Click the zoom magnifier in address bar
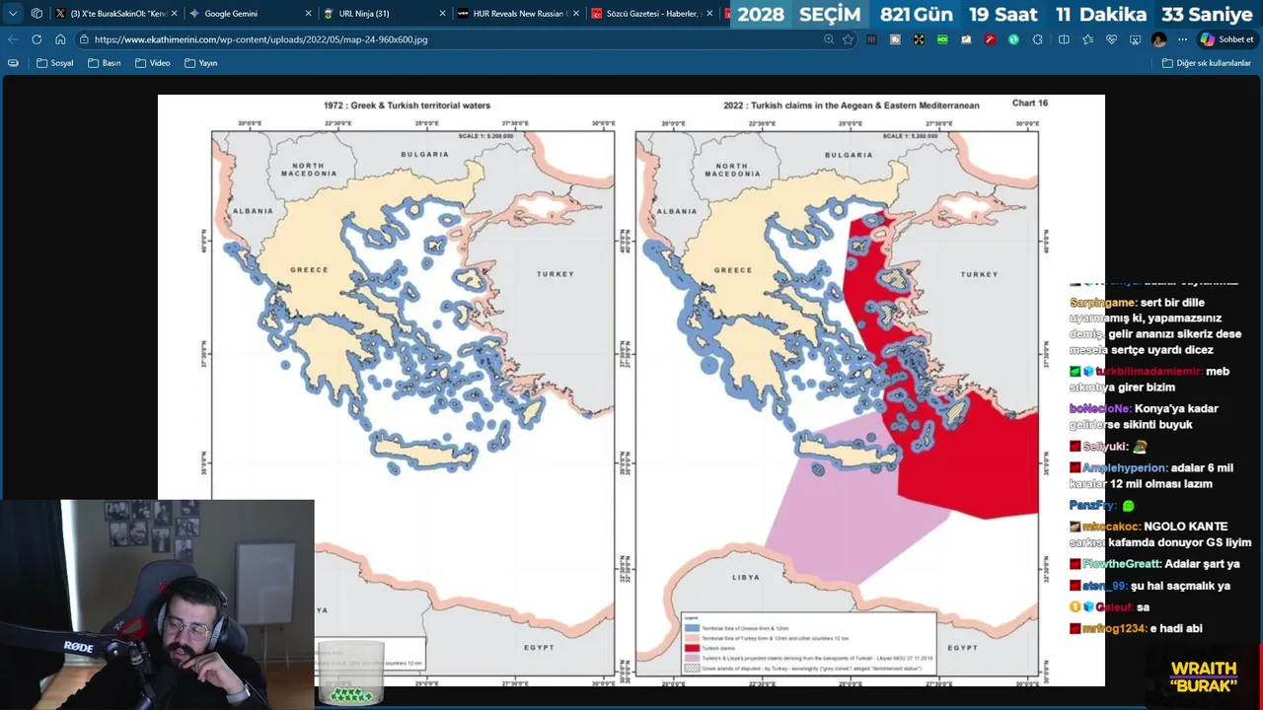Screen dimensions: 1263x710 click(x=829, y=39)
